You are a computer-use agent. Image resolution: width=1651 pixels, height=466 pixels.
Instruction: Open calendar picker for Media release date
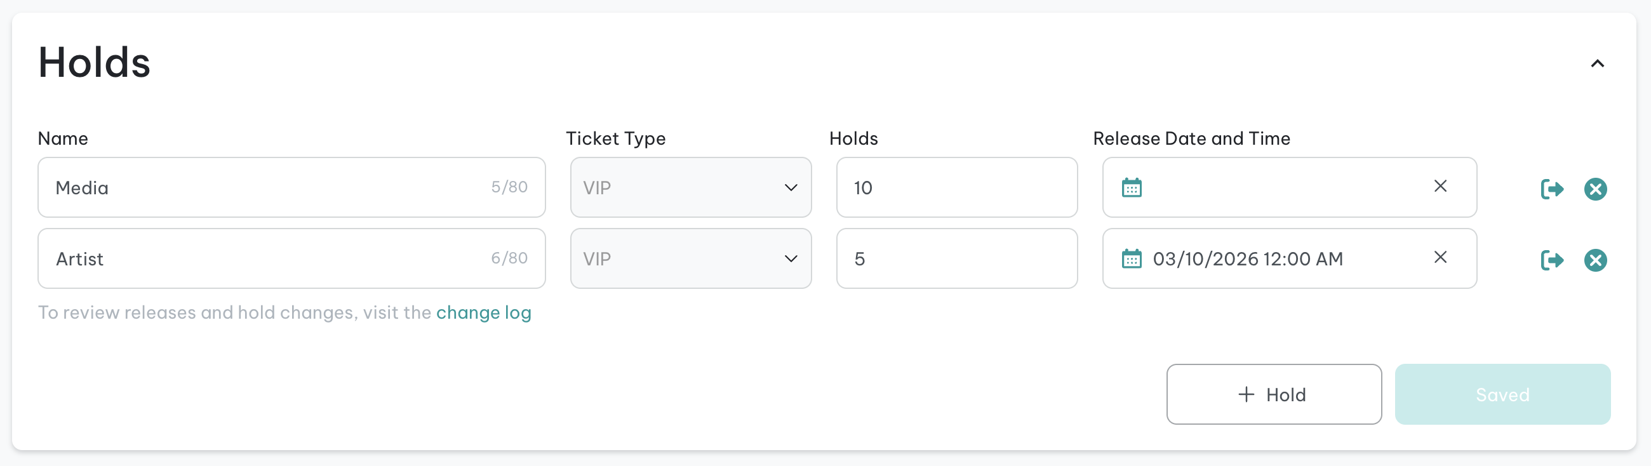[x=1132, y=188]
